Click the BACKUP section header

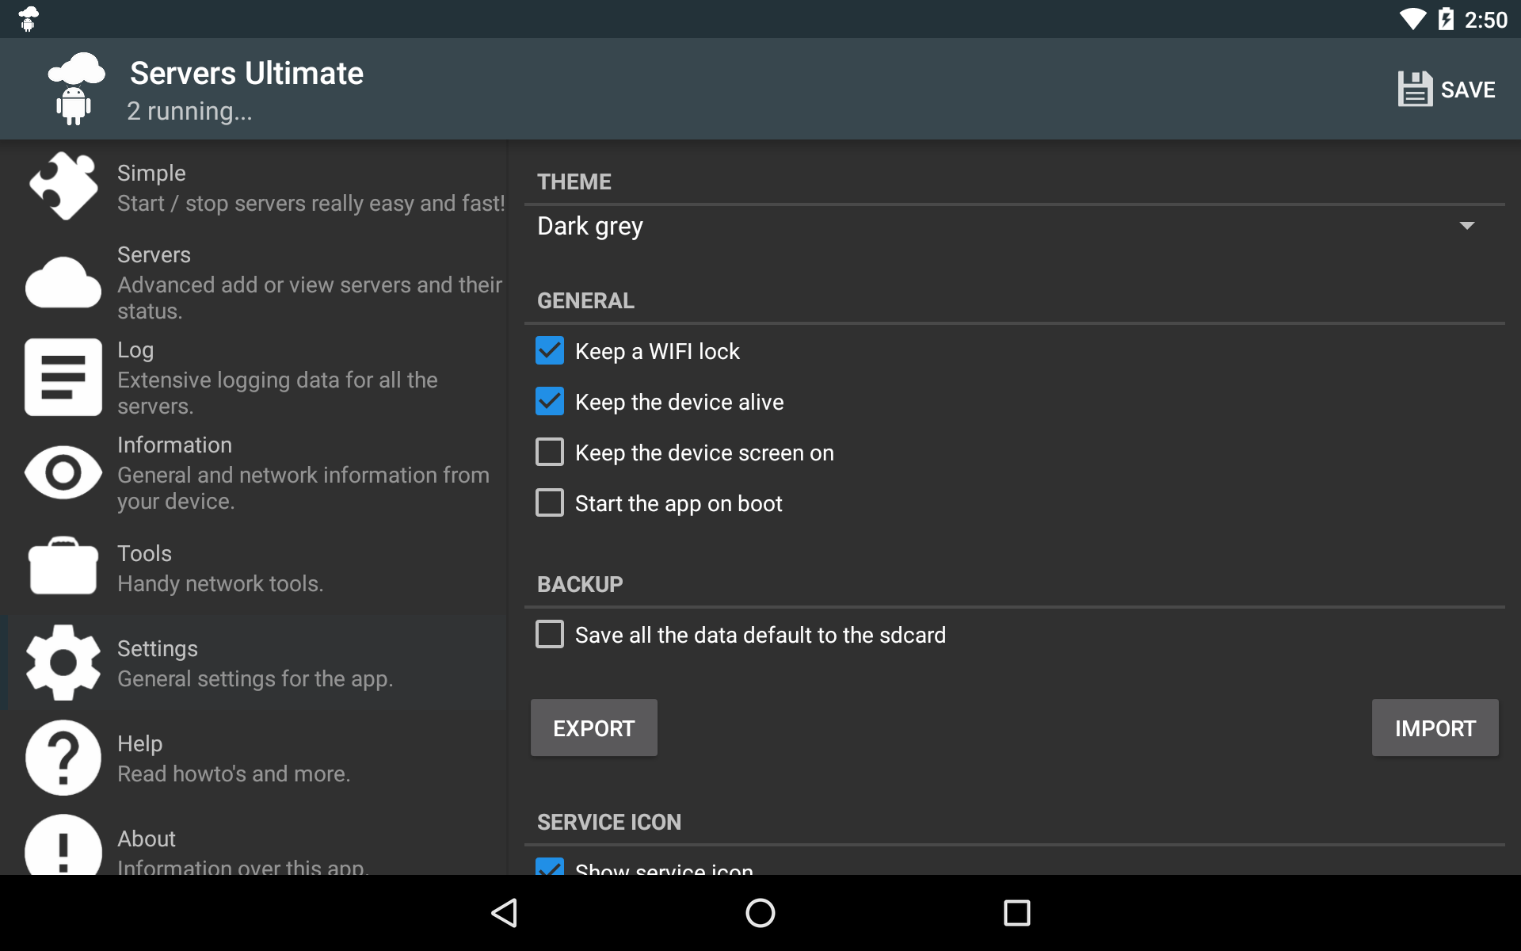pyautogui.click(x=580, y=584)
